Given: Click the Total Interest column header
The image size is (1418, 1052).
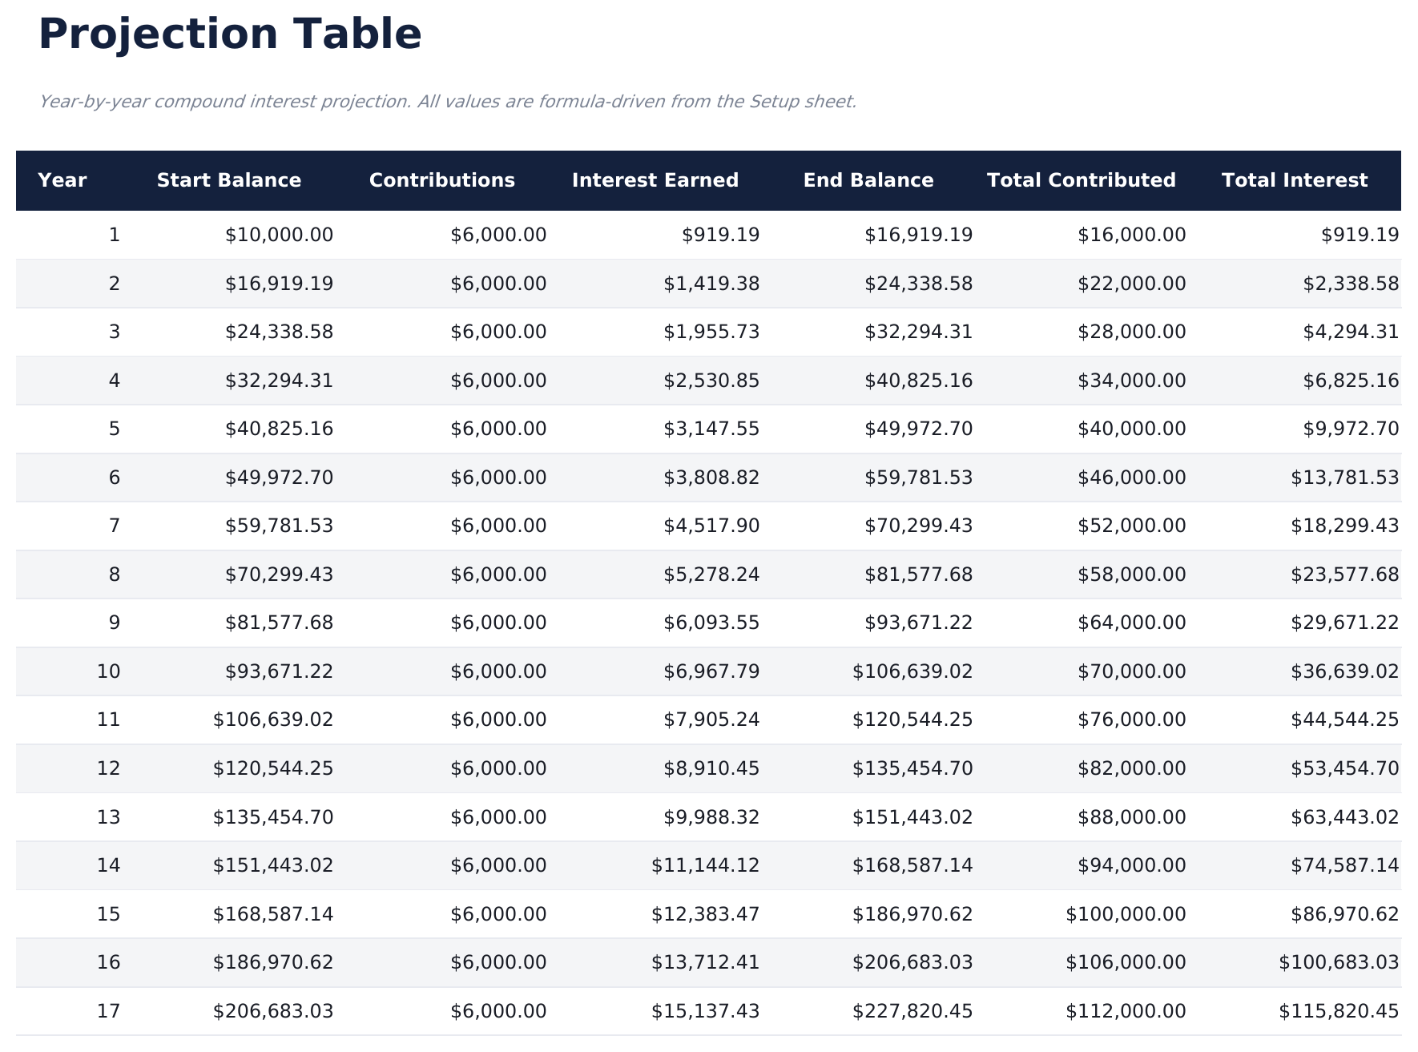Looking at the screenshot, I should point(1294,180).
